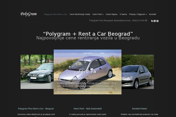Click paragraph starting U našoj ponudi
The height and width of the screenshot is (117, 176).
pyautogui.click(x=88, y=115)
